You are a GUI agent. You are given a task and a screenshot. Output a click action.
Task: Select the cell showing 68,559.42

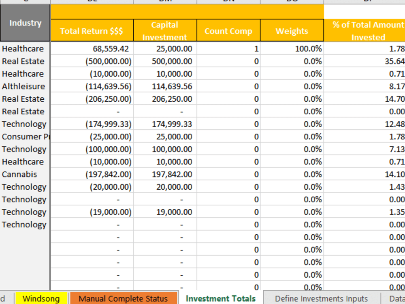(91, 49)
